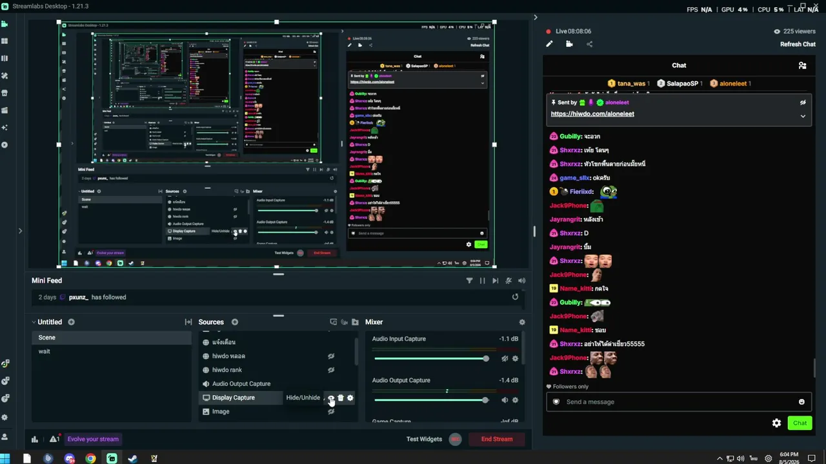Replay the pxunz_ follow event
This screenshot has width=826, height=464.
[x=515, y=297]
